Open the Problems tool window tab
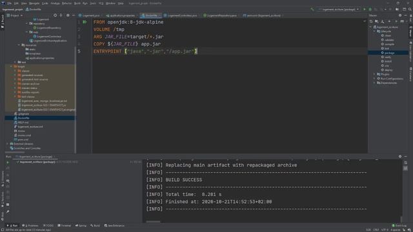Image resolution: width=413 pixels, height=232 pixels. [x=30, y=226]
